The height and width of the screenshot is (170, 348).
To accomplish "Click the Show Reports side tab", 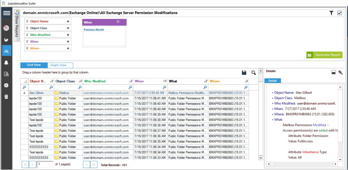I will pyautogui.click(x=17, y=26).
